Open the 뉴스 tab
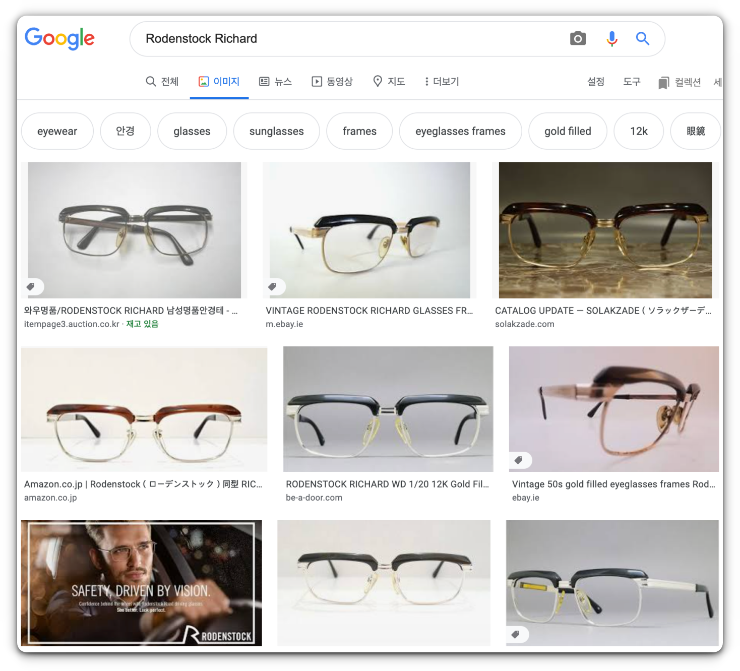The width and height of the screenshot is (740, 671). click(x=275, y=82)
